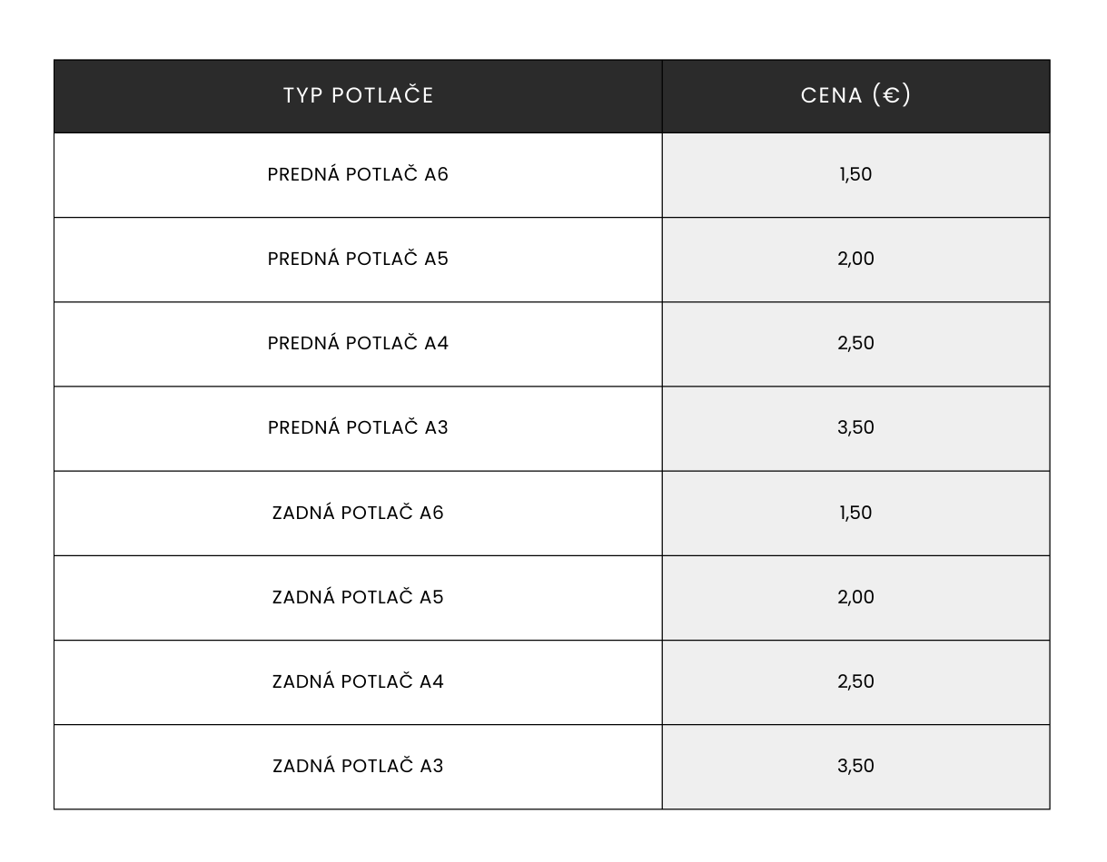Select the PREDNÁ POTLAČ A3 label cell

tap(358, 428)
